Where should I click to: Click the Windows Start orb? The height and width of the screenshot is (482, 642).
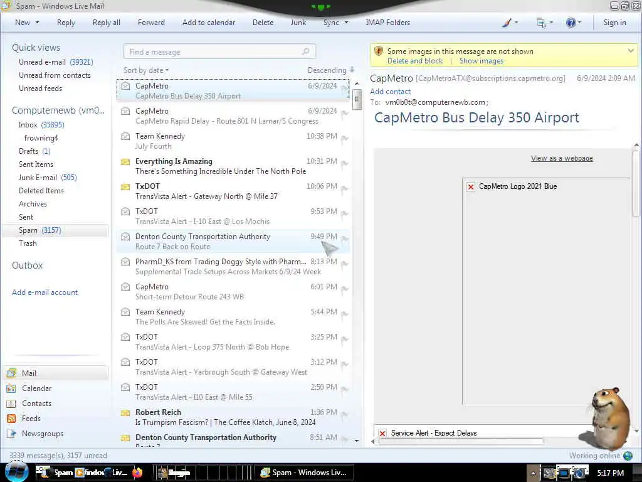pyautogui.click(x=17, y=472)
